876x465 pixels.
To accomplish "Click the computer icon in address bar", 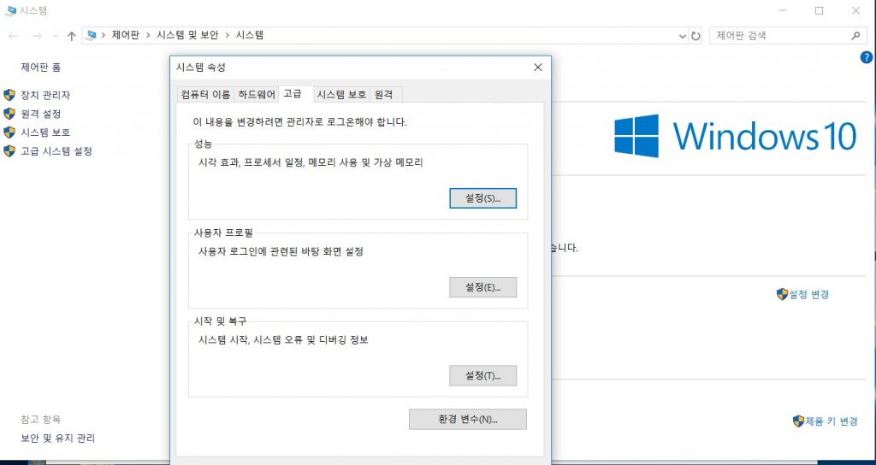I will pos(91,35).
